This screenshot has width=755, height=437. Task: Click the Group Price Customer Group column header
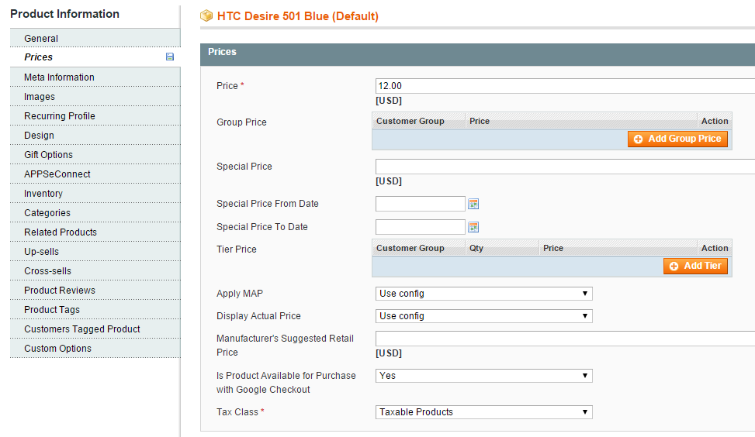coord(419,121)
